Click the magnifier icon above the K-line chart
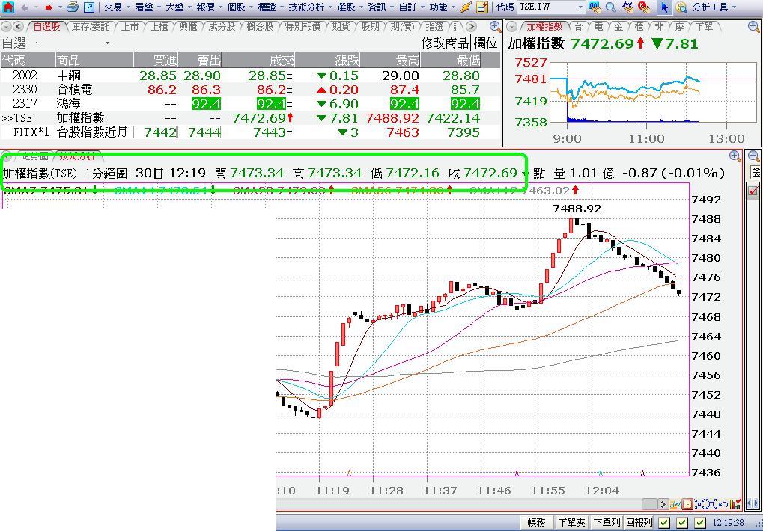The height and width of the screenshot is (531, 763). [735, 156]
